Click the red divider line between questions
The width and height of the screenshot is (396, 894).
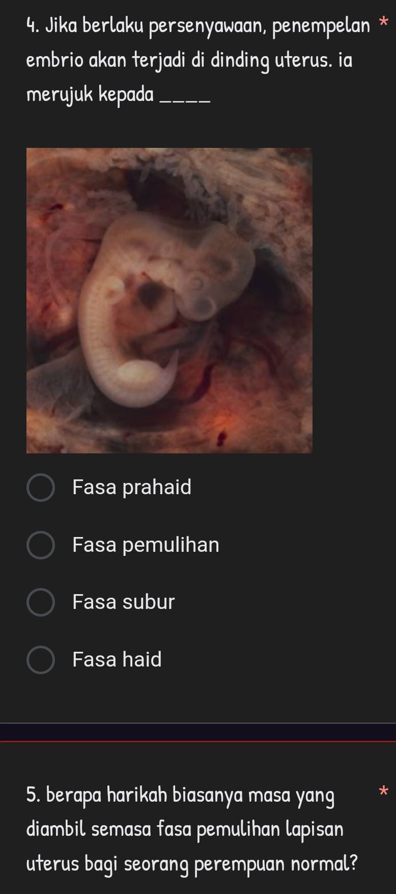(198, 742)
